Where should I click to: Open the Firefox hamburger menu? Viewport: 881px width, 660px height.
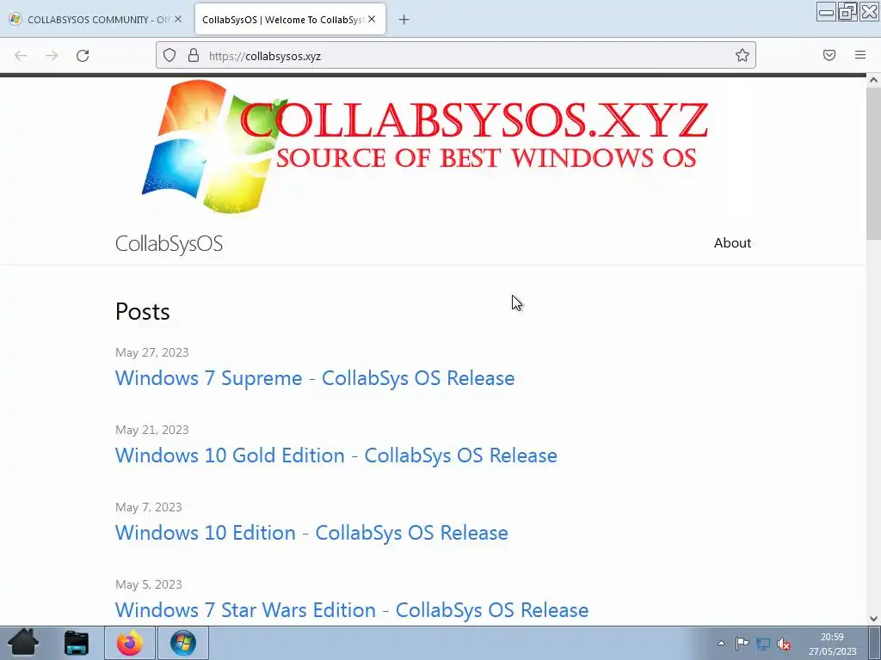click(x=860, y=55)
